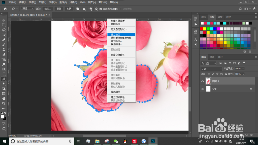Select the Quick Selection tool

pyautogui.click(x=4, y=35)
